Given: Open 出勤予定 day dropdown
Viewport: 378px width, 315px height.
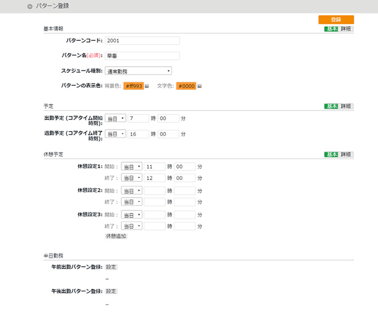Looking at the screenshot, I should coord(116,118).
